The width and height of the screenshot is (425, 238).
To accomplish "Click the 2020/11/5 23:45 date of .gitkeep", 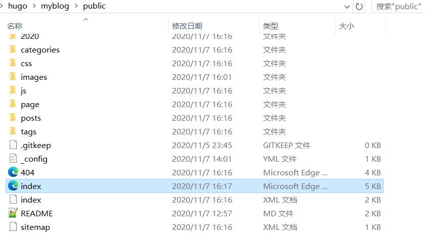I will [x=202, y=146].
